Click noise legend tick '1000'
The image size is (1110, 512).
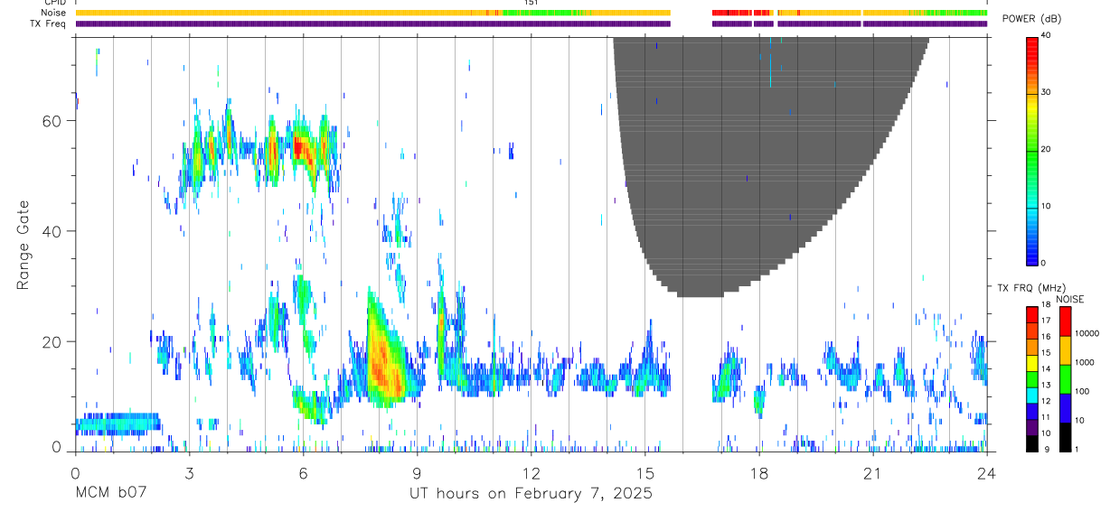1086,363
